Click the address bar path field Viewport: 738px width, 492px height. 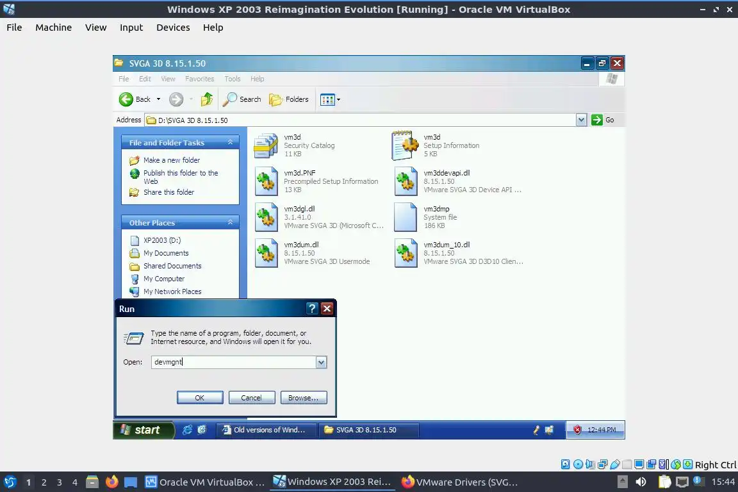click(x=360, y=120)
